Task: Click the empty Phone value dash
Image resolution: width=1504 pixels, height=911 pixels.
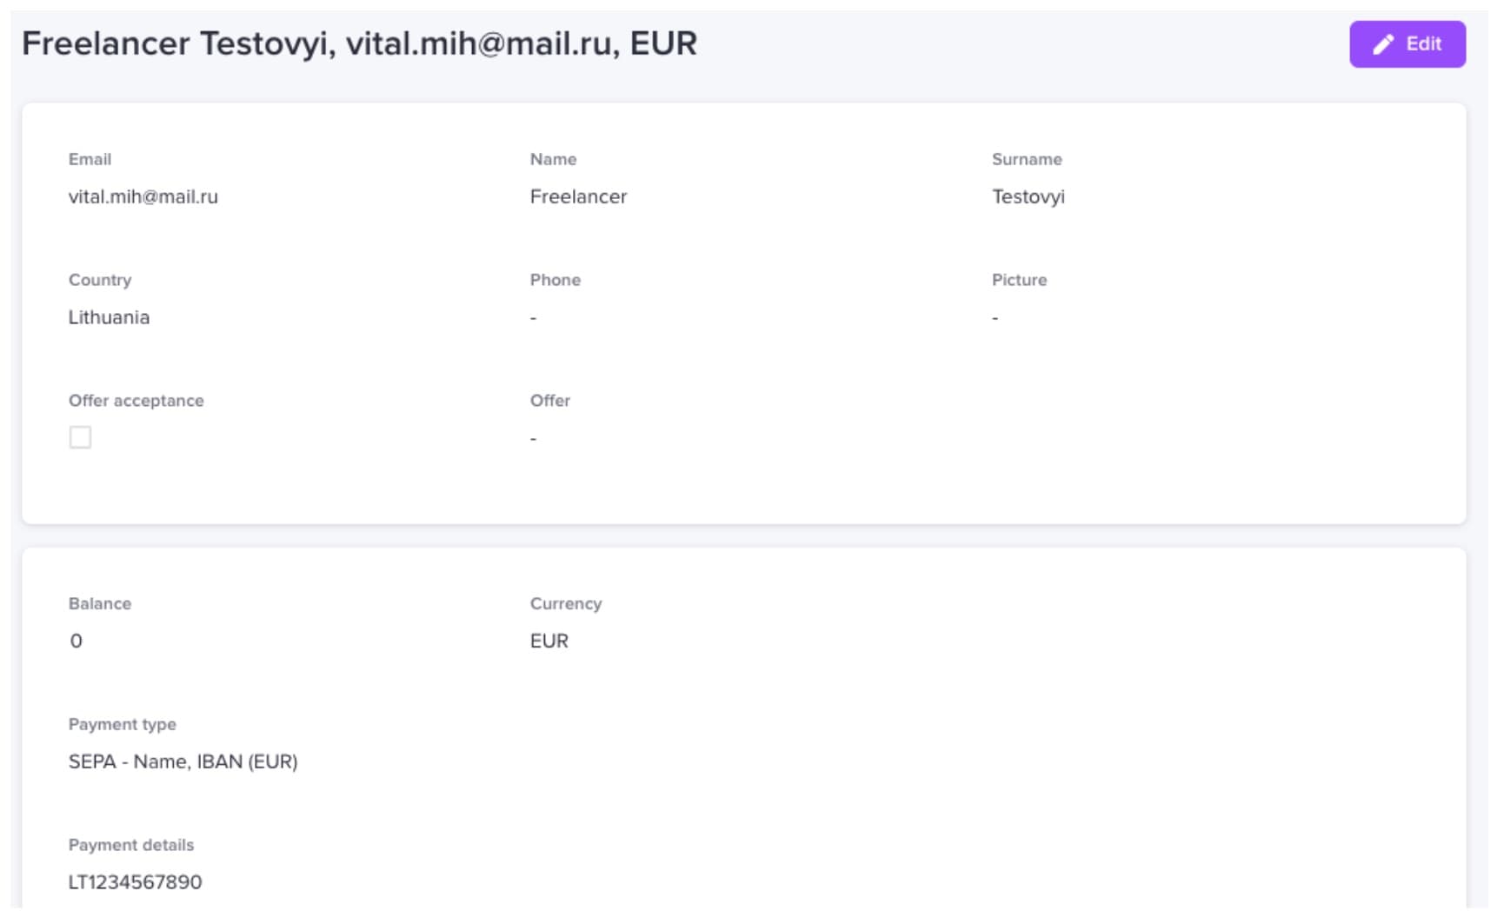Action: point(533,318)
